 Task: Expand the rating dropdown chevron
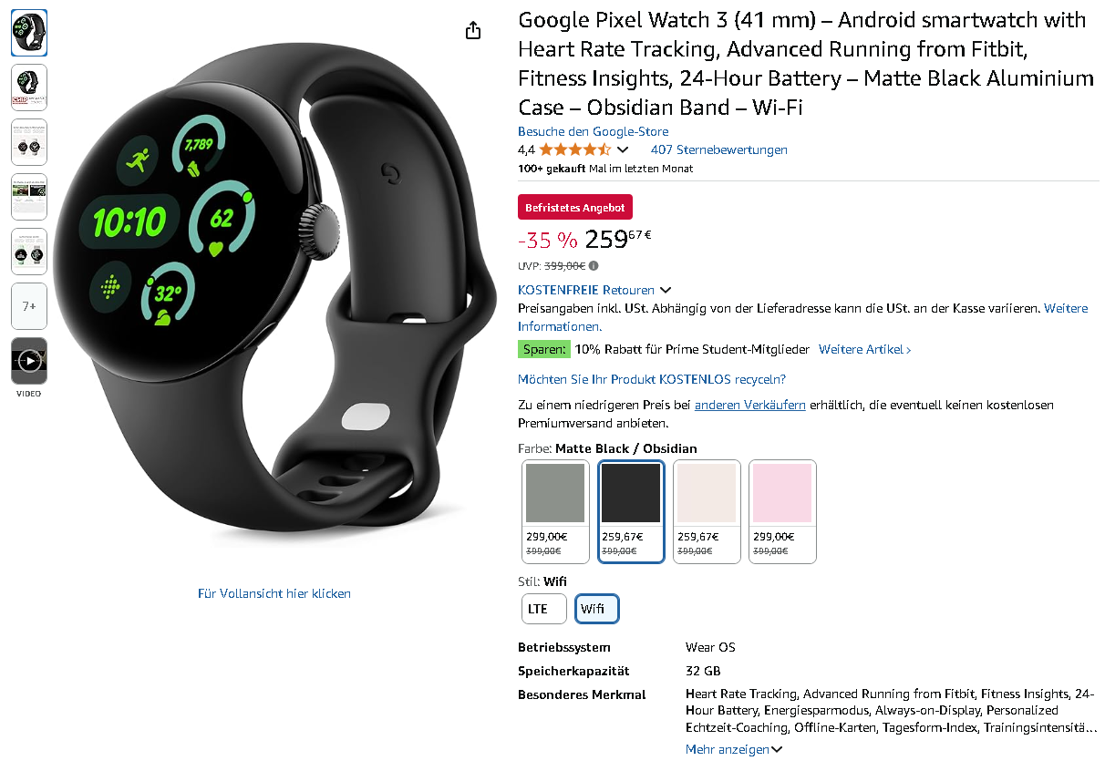click(623, 149)
